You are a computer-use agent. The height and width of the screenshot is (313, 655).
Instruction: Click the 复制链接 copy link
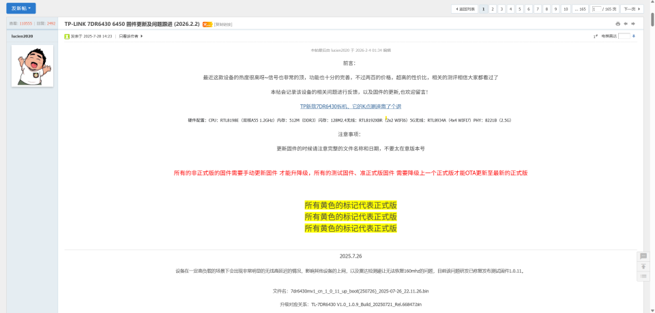pyautogui.click(x=223, y=25)
